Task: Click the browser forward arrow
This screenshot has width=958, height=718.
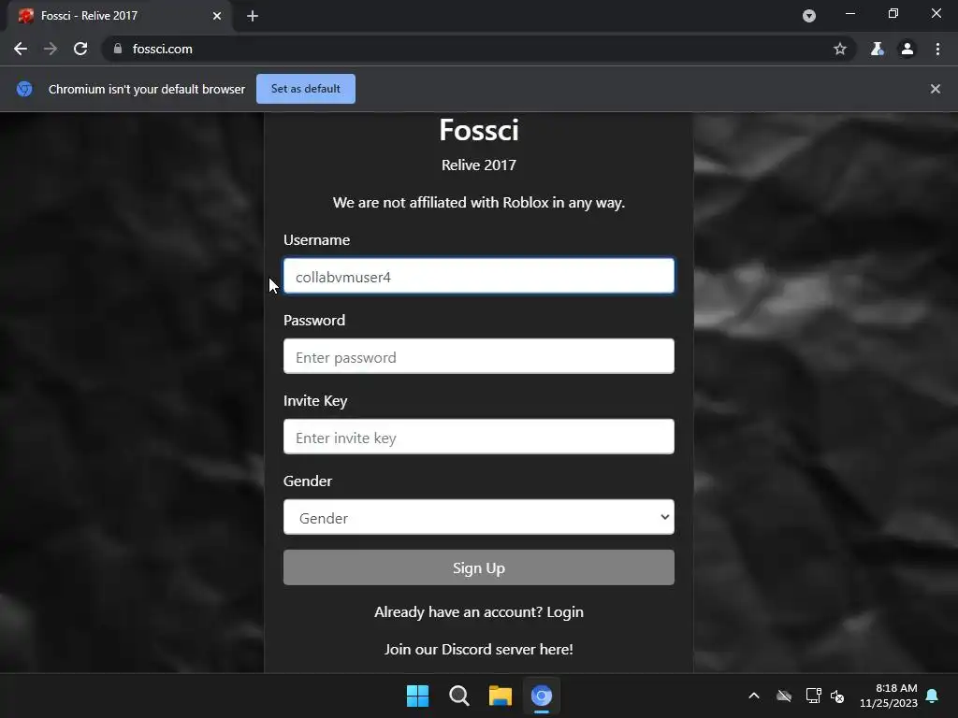Action: pos(51,49)
